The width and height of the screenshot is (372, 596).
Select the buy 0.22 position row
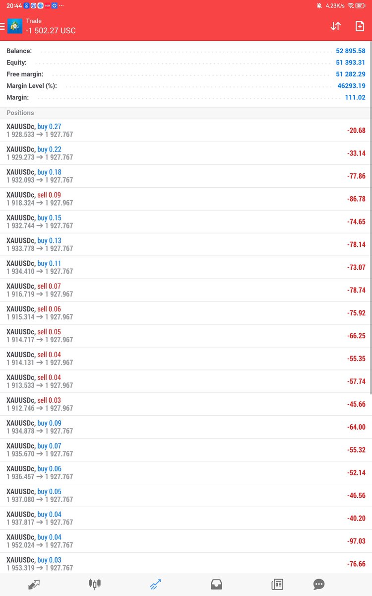(186, 153)
